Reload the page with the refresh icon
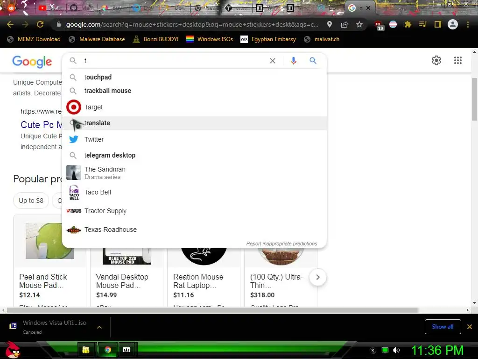The width and height of the screenshot is (478, 359). 40,24
